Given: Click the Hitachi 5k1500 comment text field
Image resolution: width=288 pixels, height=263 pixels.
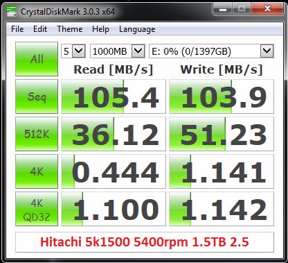Looking at the screenshot, I should click(145, 242).
